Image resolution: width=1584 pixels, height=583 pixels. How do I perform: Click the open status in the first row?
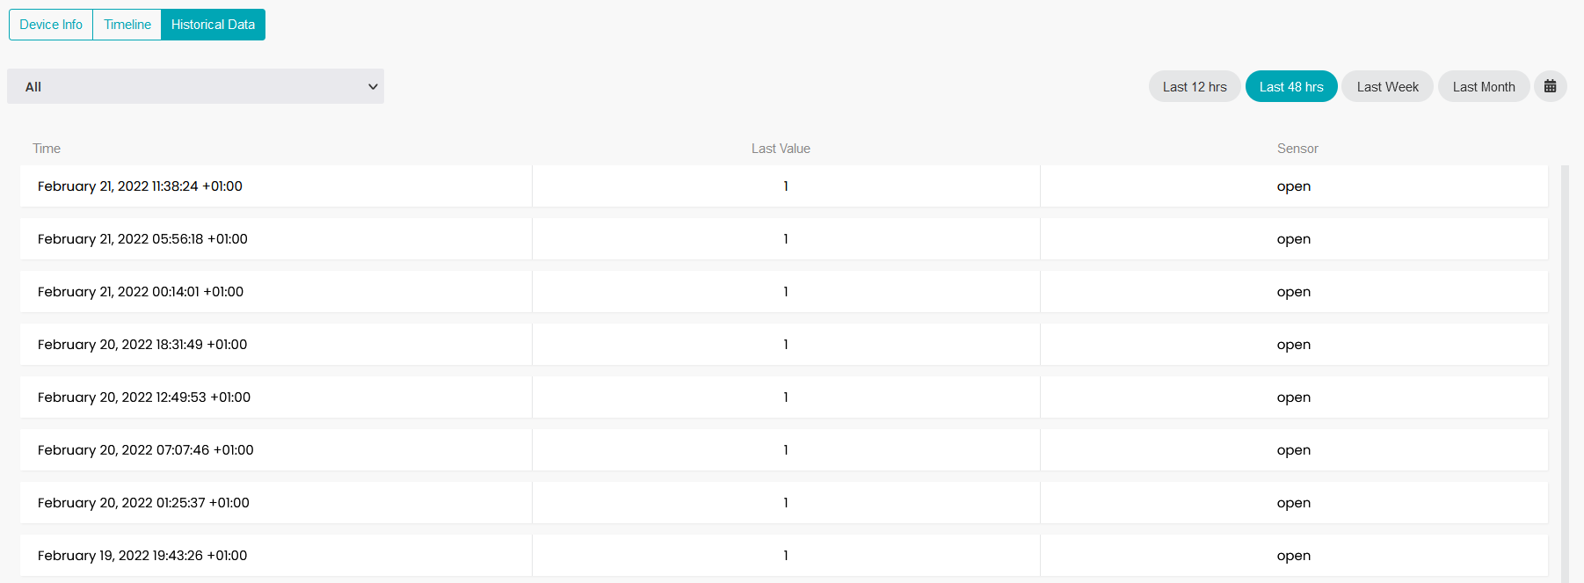click(1294, 186)
